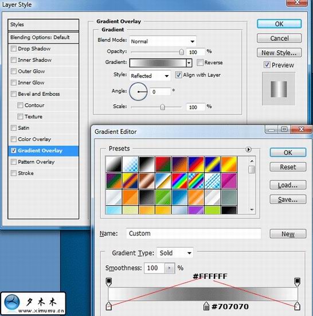Screen dimensions: 313x316
Task: Toggle the Reverse gradient checkbox
Action: coord(200,63)
